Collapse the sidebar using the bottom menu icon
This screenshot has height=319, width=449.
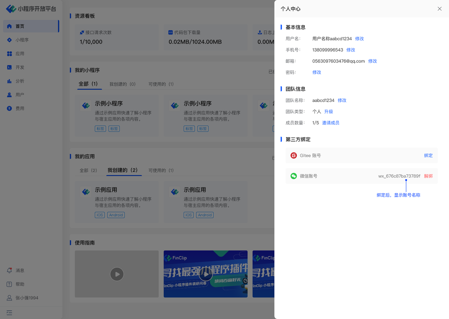pos(9,312)
